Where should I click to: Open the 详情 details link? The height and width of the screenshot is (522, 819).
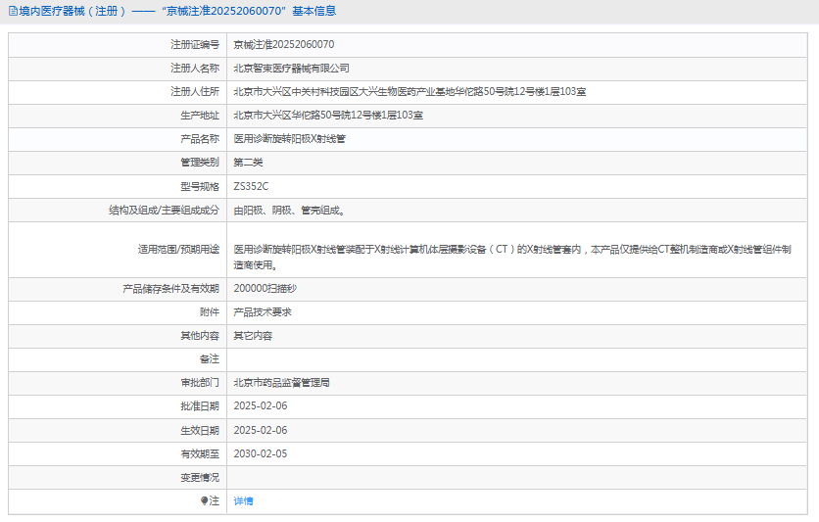[243, 501]
